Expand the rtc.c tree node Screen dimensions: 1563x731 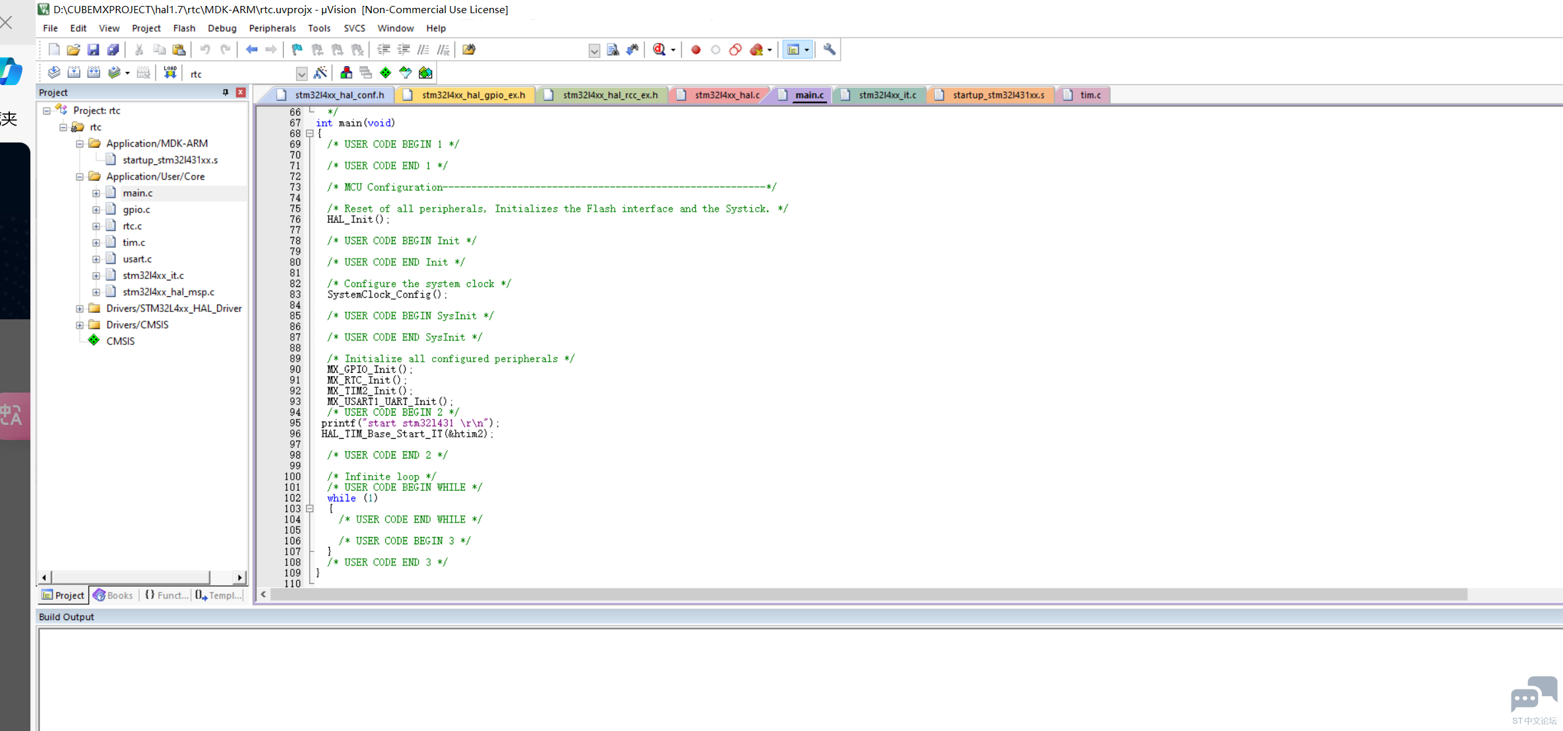coord(96,226)
